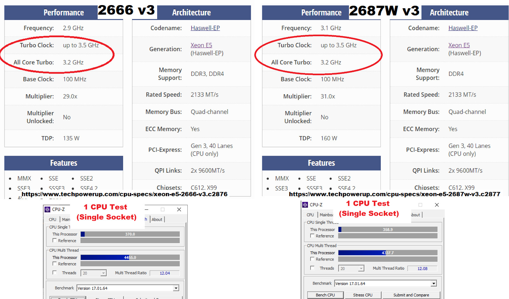Enable Single Thread Reference in the 358.9-score CPU-Z window

312,236
